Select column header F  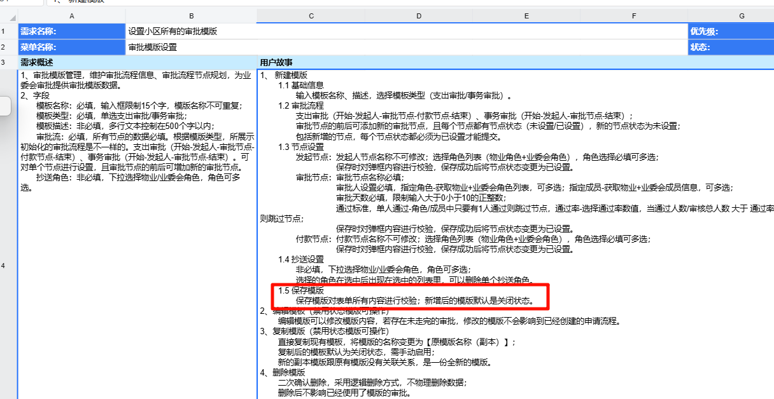(633, 15)
